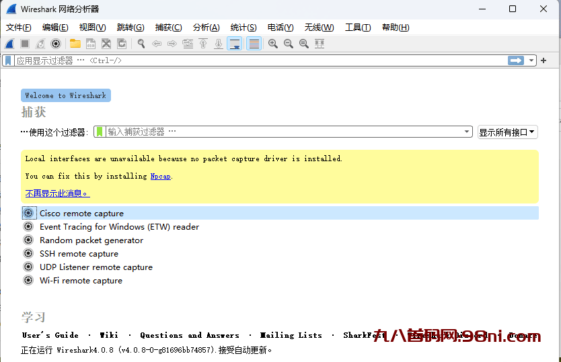The image size is (561, 362).
Task: Open the 统计(S) menu
Action: (243, 28)
